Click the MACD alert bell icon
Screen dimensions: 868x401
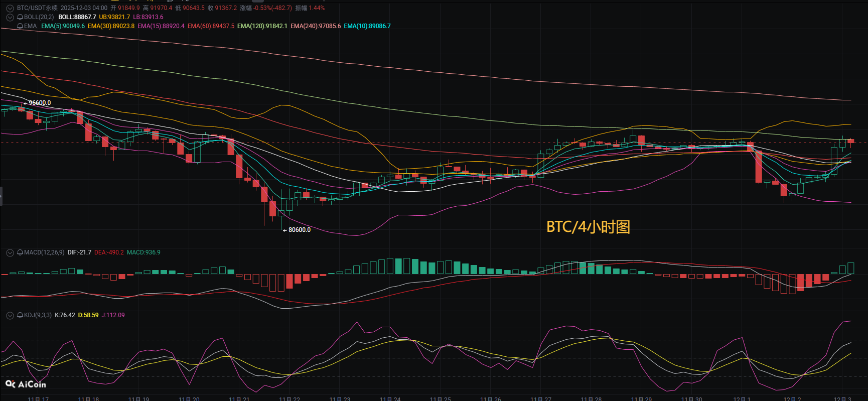pyautogui.click(x=20, y=252)
